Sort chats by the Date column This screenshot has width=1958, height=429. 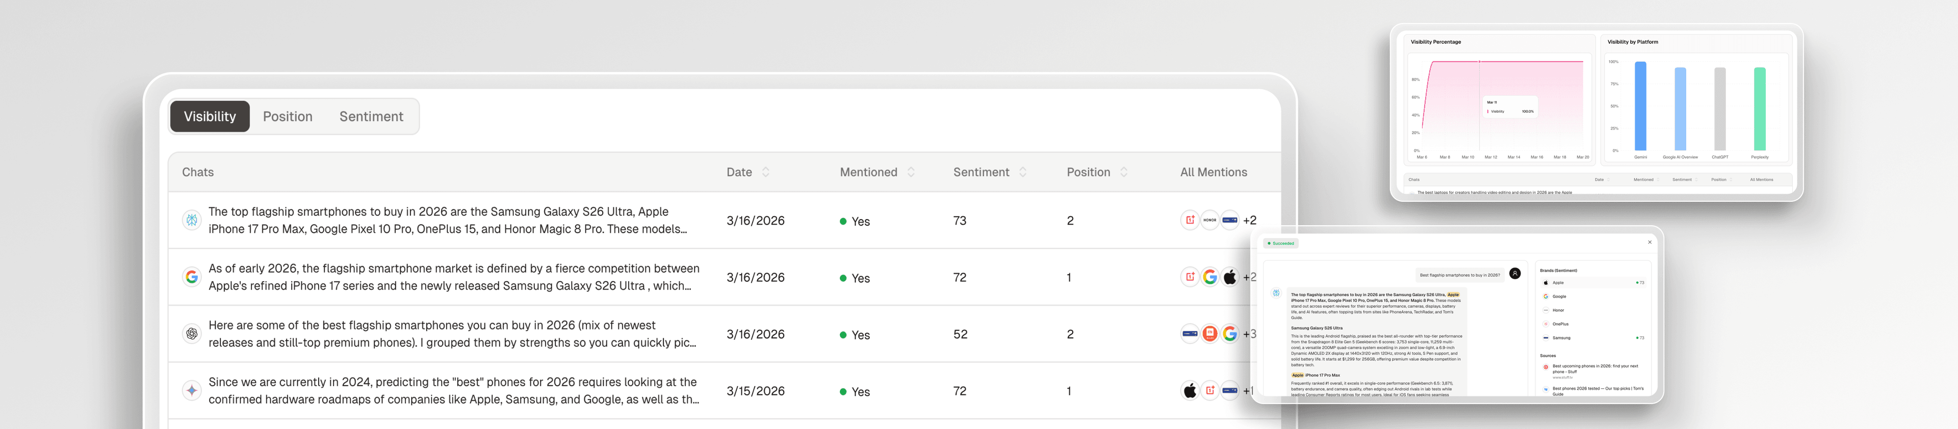(x=765, y=172)
